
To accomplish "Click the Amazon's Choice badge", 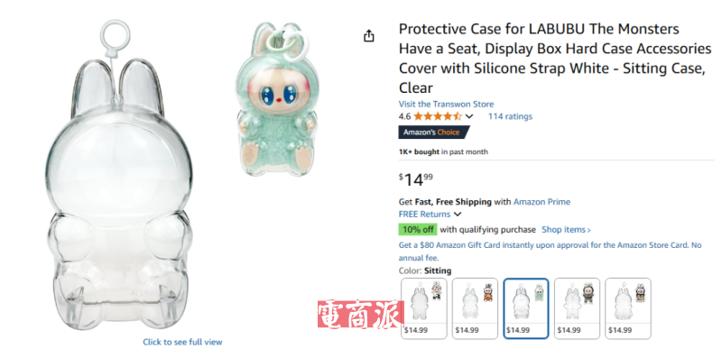I will pos(434,133).
